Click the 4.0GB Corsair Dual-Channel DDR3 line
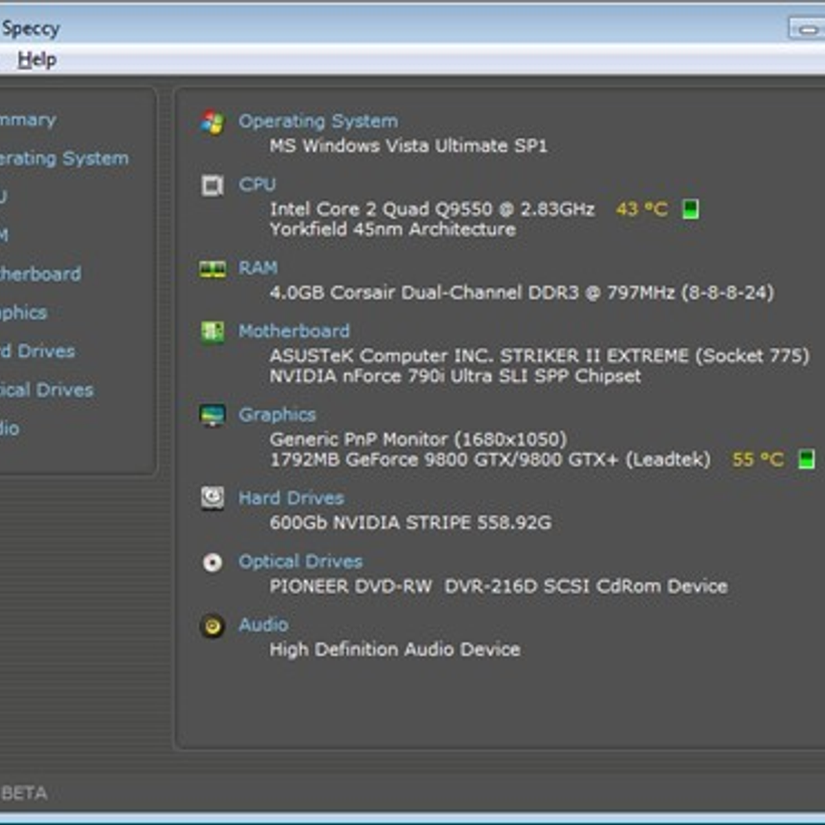 click(522, 292)
